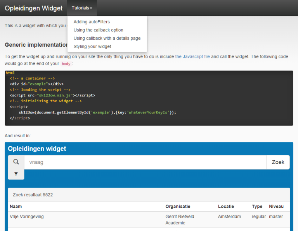Focus the vraag search input field

point(145,162)
